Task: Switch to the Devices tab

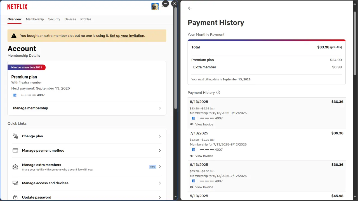Action: (70, 19)
